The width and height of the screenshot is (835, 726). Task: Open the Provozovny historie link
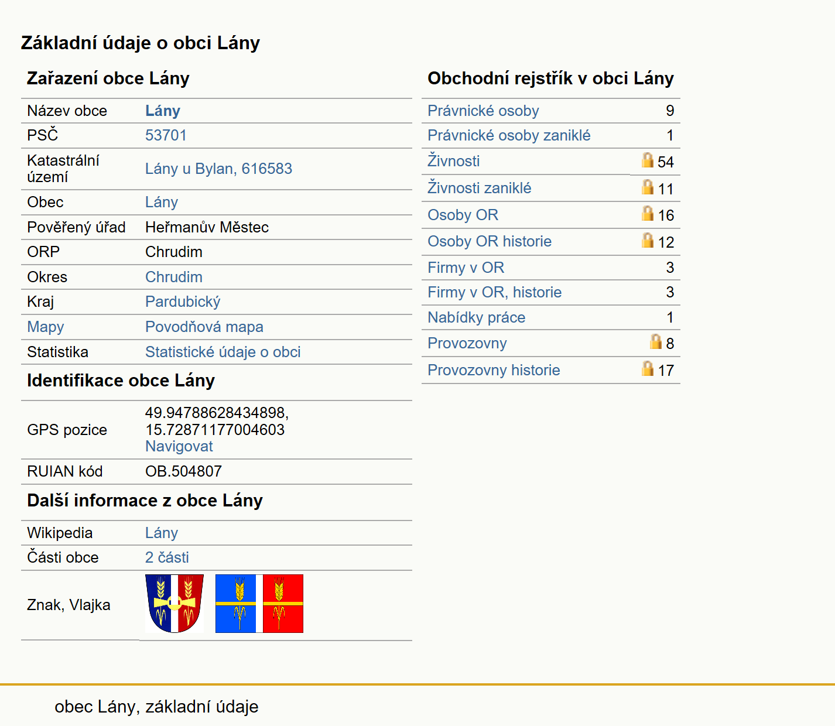494,370
